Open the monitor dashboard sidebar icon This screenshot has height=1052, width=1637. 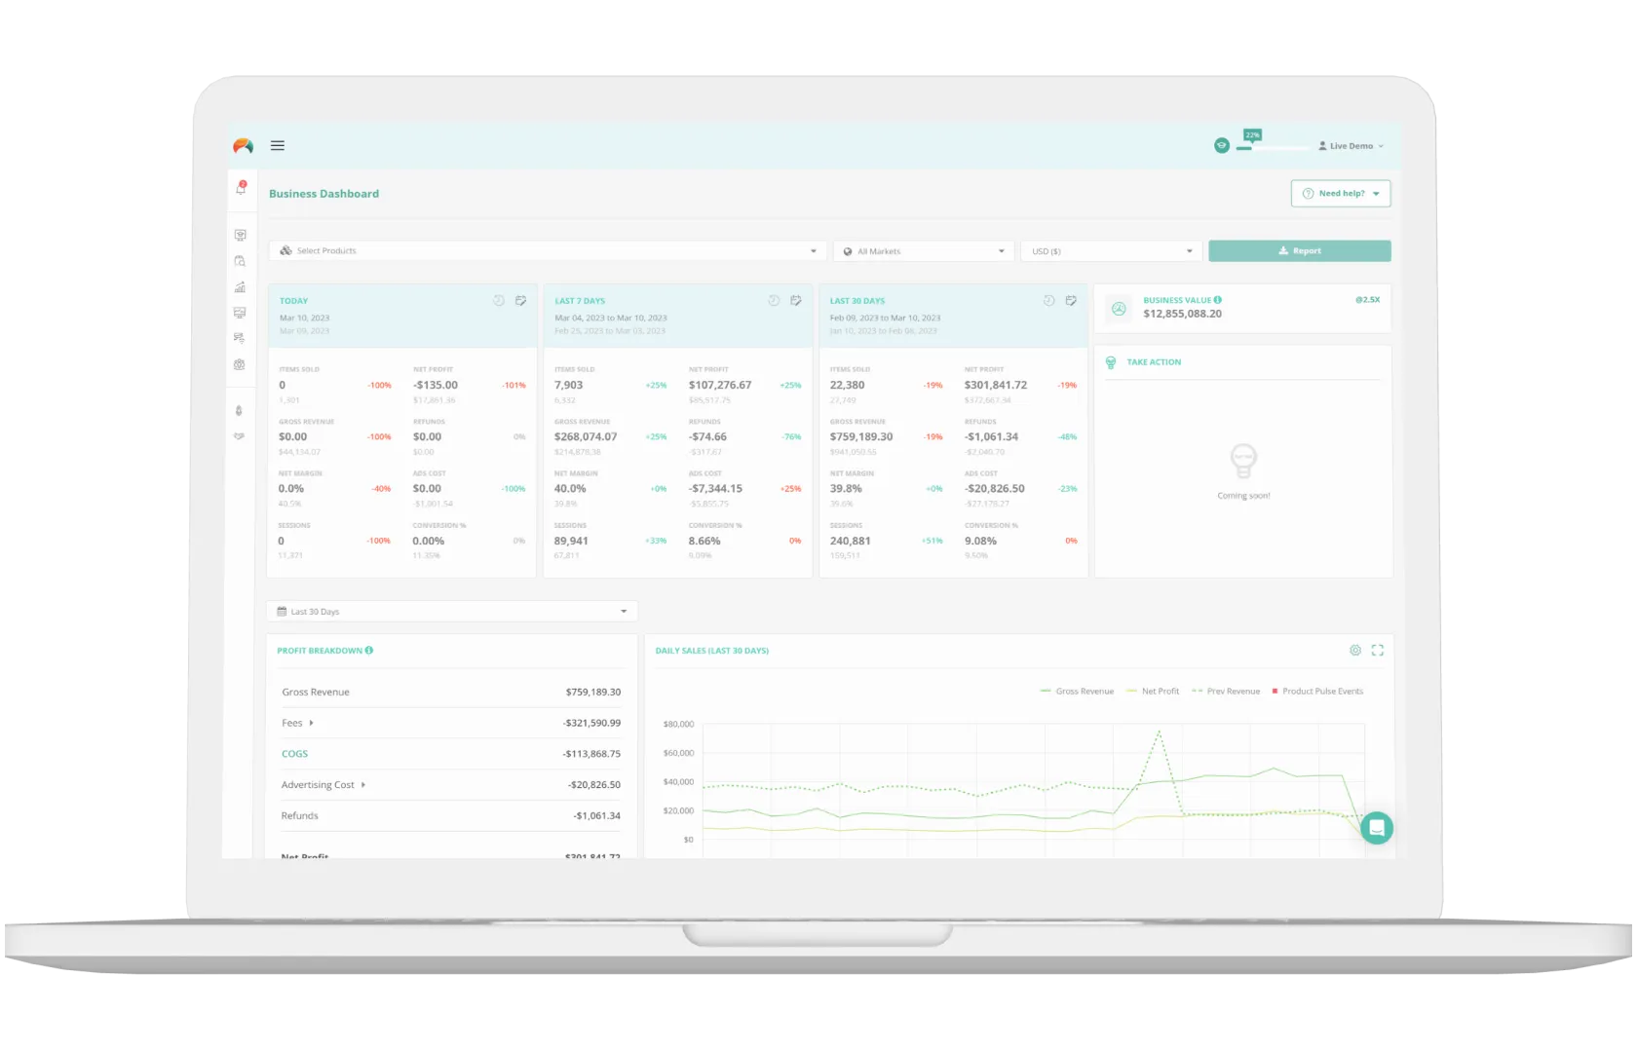[x=240, y=313]
